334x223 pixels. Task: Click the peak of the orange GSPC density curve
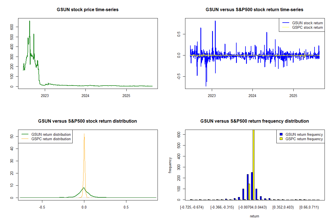pyautogui.click(x=84, y=134)
